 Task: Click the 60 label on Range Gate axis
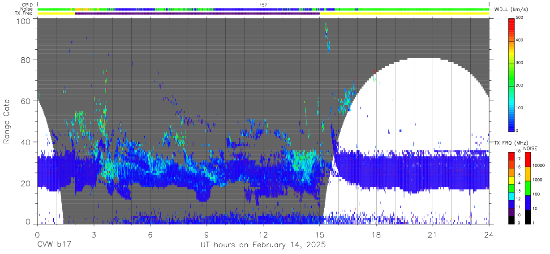pyautogui.click(x=26, y=101)
